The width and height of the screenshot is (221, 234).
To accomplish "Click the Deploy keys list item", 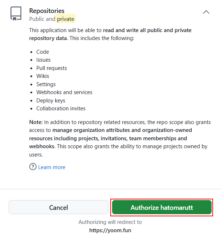I will [x=51, y=101].
